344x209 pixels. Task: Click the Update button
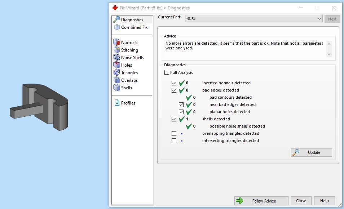tap(311, 152)
